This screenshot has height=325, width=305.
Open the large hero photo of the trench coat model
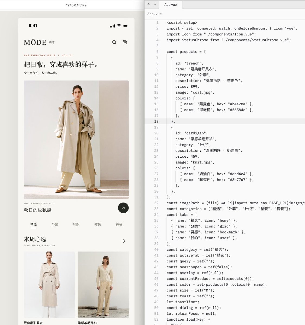[x=76, y=140]
